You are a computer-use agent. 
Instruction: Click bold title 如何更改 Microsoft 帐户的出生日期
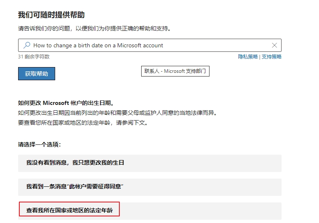(x=66, y=103)
